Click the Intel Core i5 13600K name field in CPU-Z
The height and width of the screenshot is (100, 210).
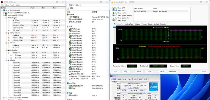(134, 84)
